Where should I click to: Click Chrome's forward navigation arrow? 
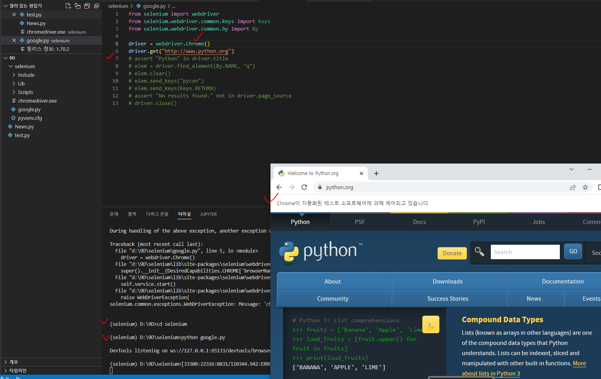(x=292, y=187)
